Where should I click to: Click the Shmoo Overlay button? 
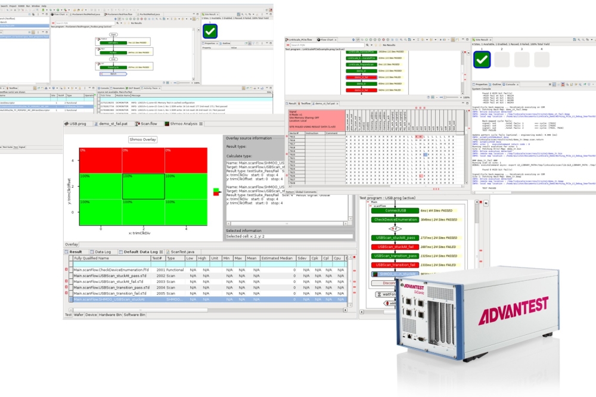[143, 139]
